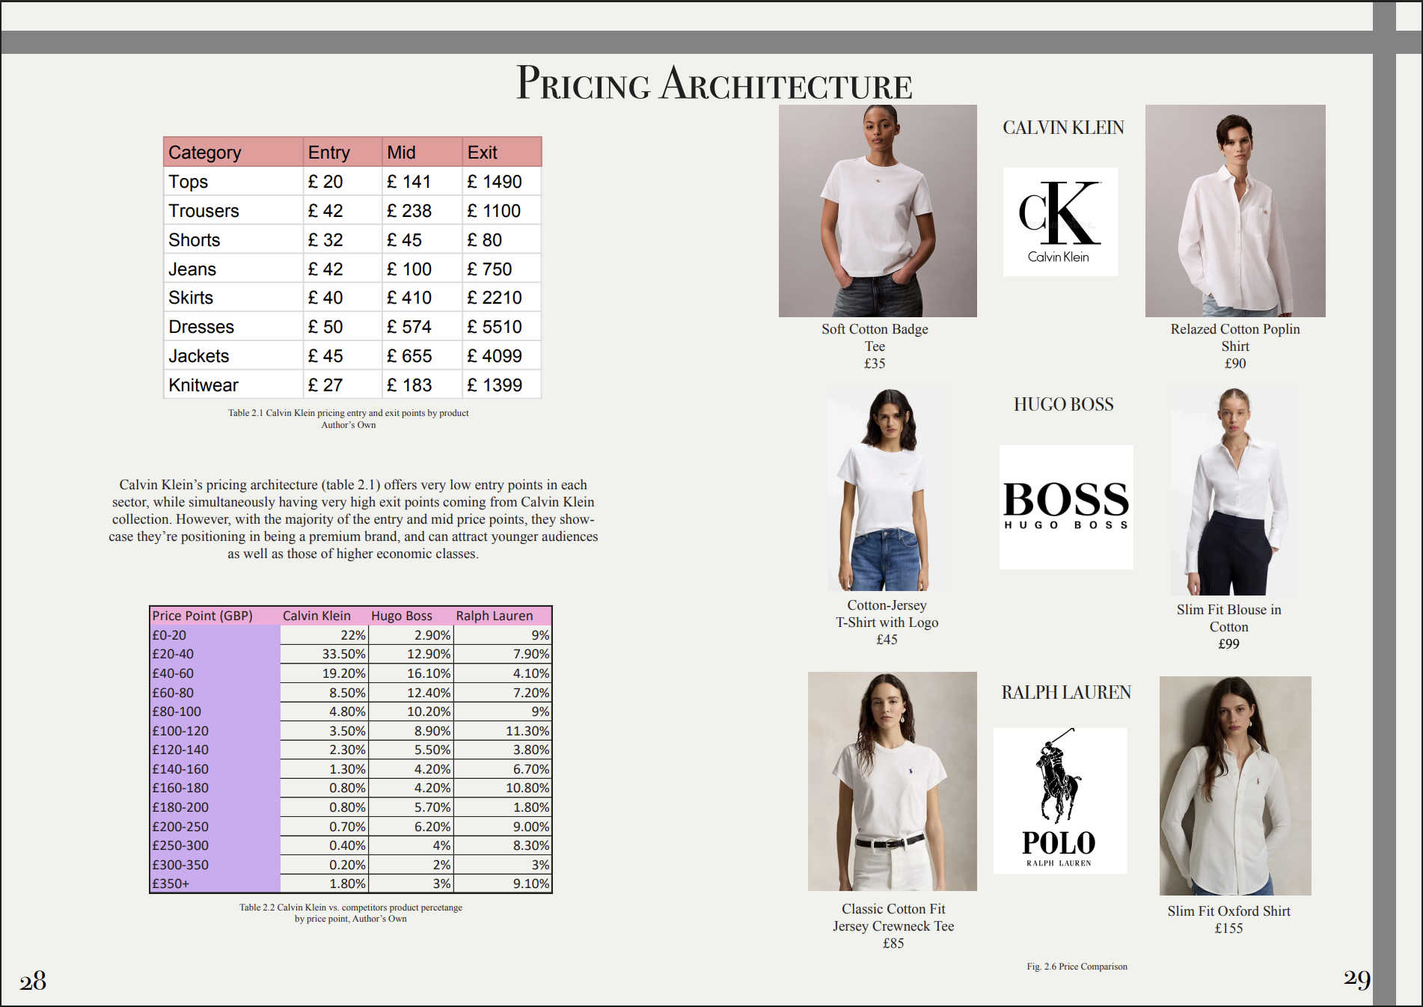Click the £ 655 Jackets mid price
1423x1007 pixels.
point(409,356)
